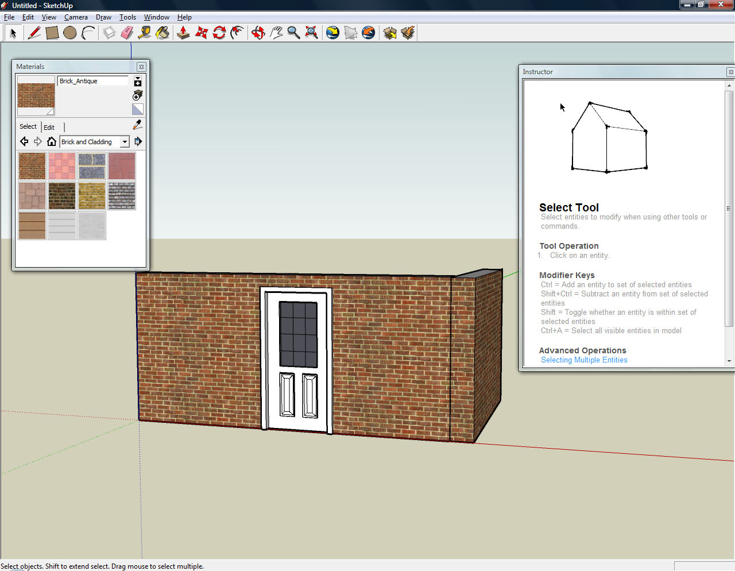Select the Orbit camera tool
Viewport: 735px width, 571px height.
pyautogui.click(x=258, y=33)
